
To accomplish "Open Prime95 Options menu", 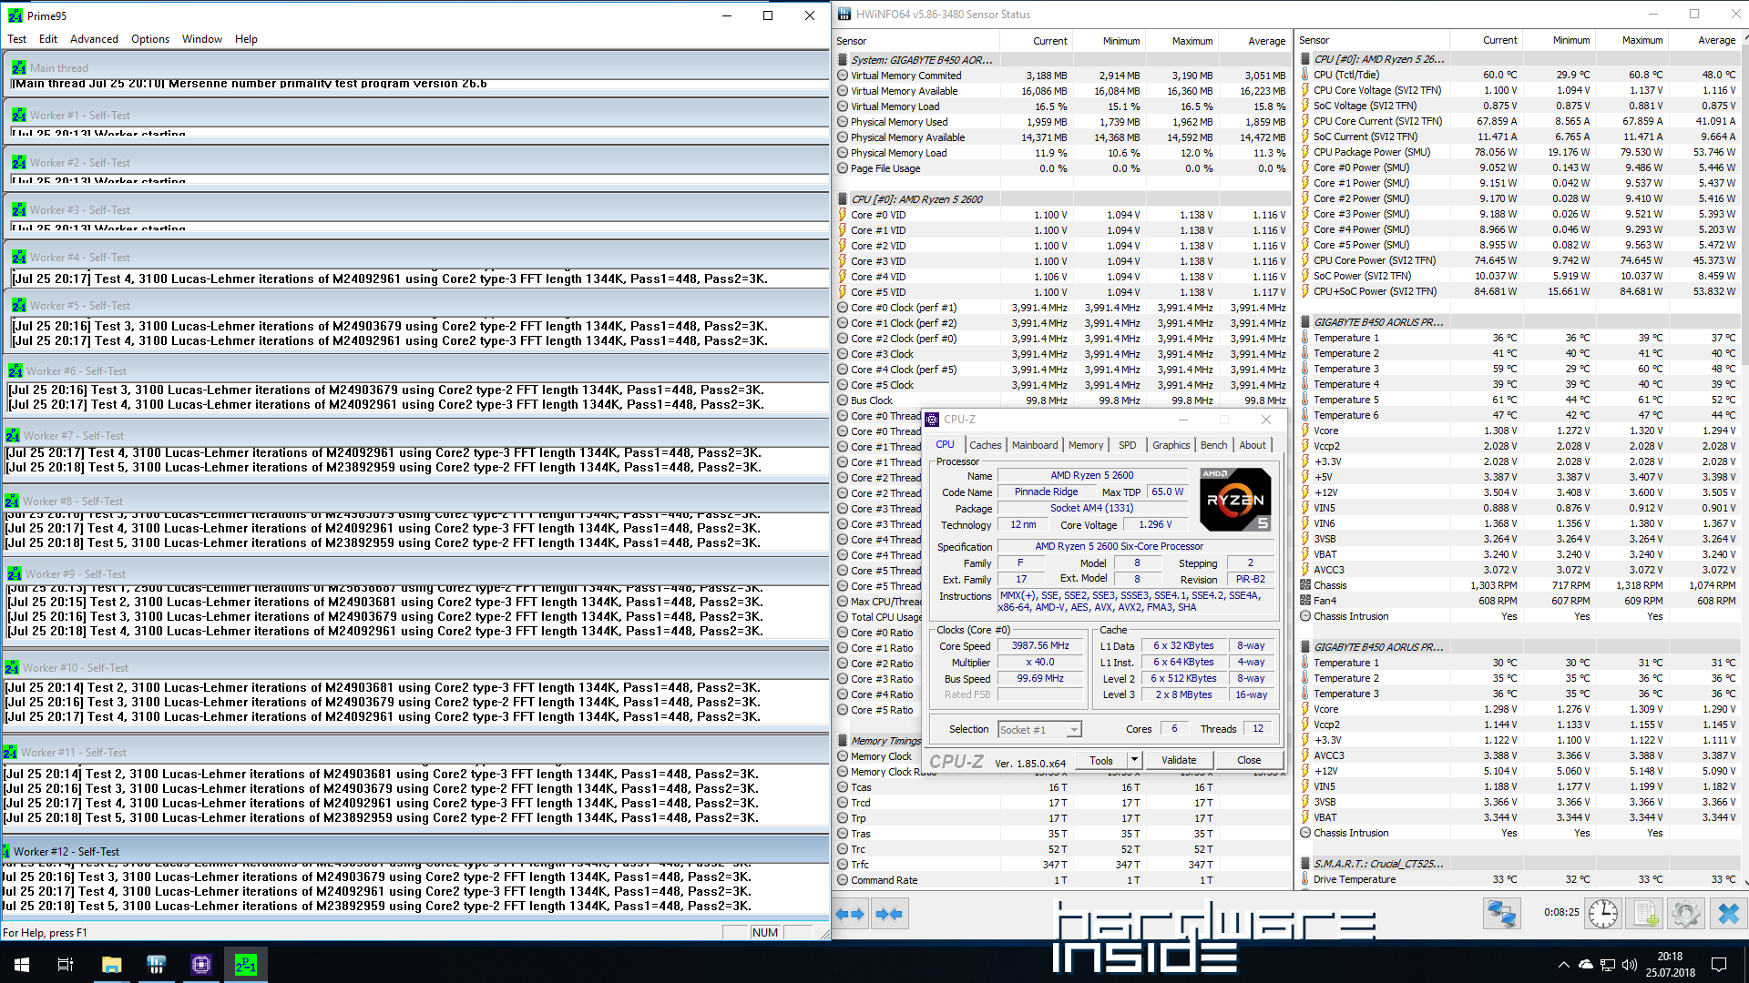I will [150, 39].
